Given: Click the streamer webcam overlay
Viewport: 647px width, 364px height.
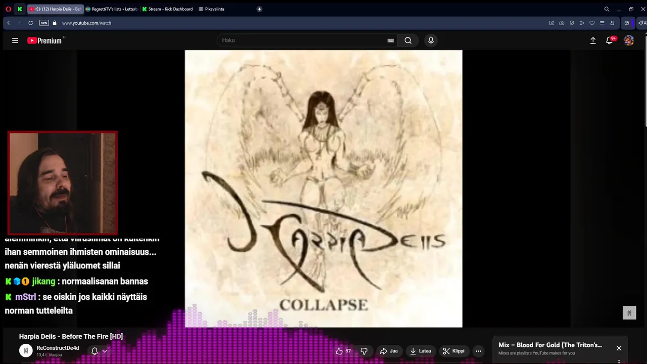Looking at the screenshot, I should (63, 183).
